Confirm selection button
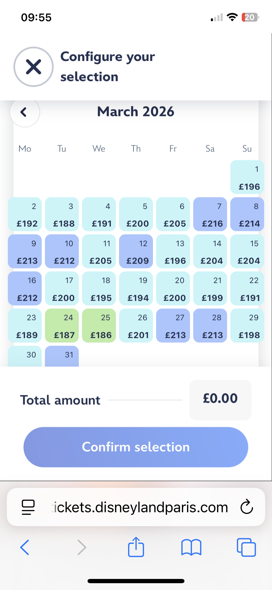The width and height of the screenshot is (272, 590). (x=136, y=447)
